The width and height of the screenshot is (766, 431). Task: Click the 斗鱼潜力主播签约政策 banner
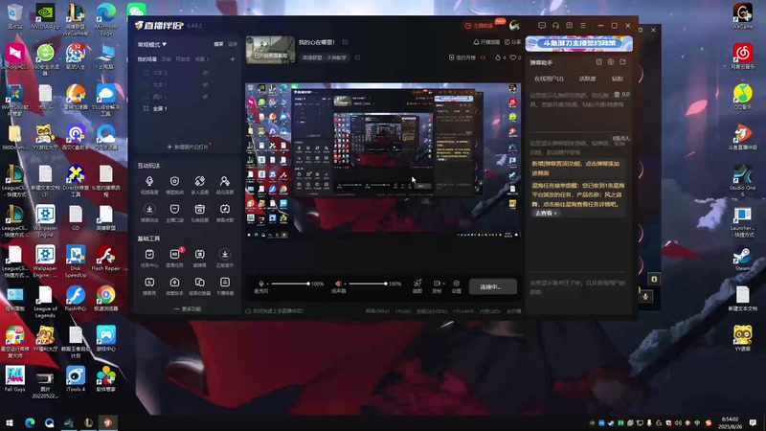[579, 43]
